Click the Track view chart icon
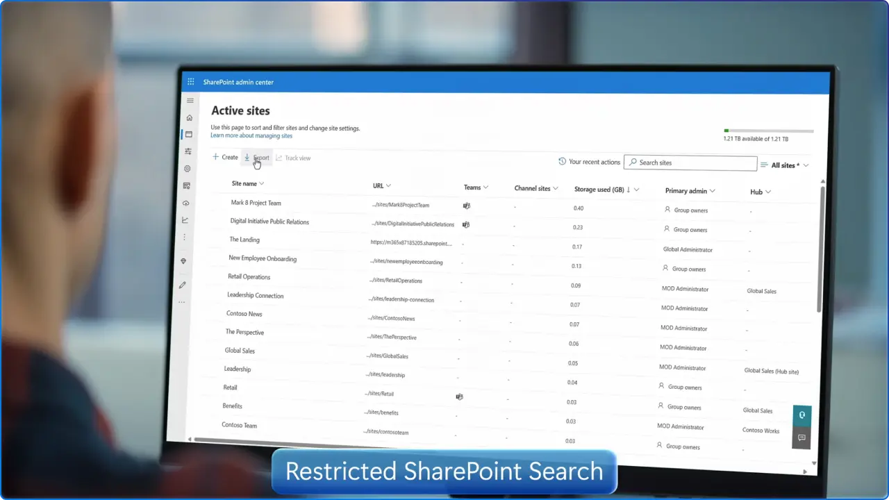The width and height of the screenshot is (889, 500). point(279,158)
